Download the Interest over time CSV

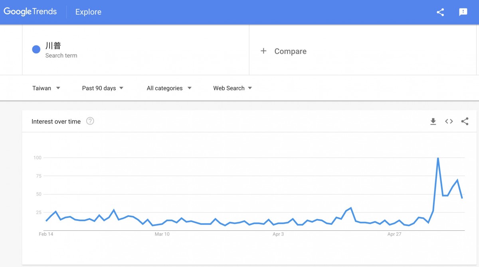coord(433,122)
